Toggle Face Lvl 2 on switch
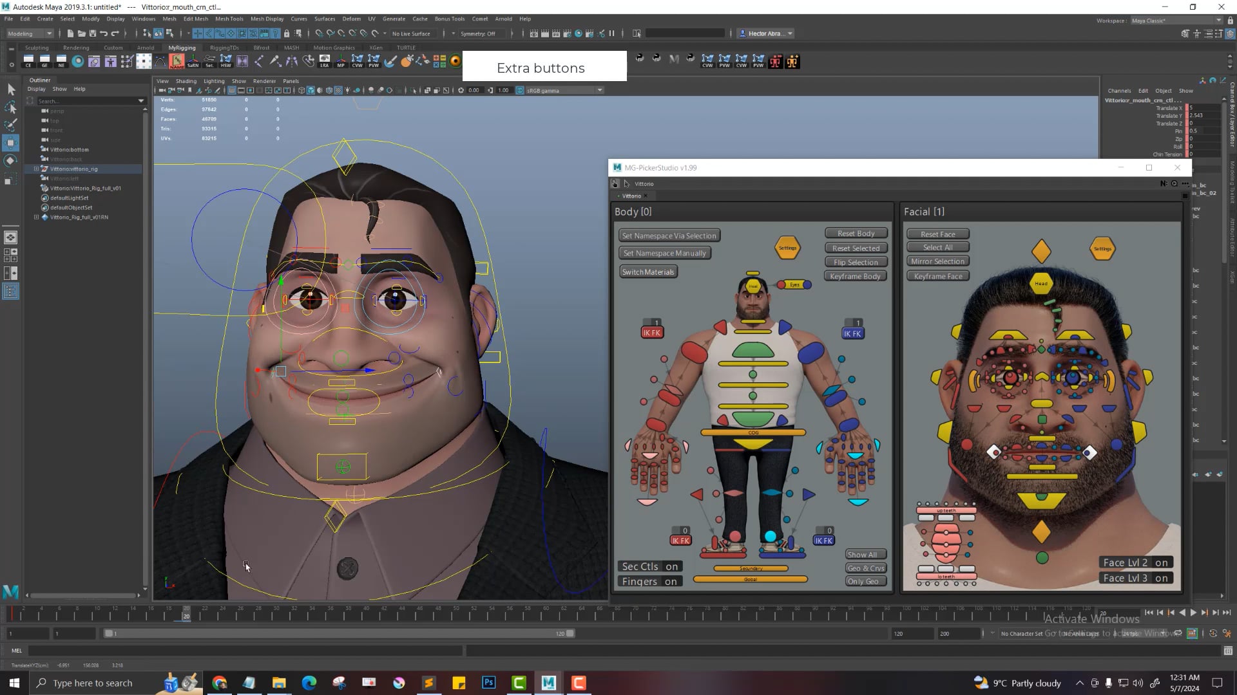This screenshot has width=1237, height=695. [1135, 562]
